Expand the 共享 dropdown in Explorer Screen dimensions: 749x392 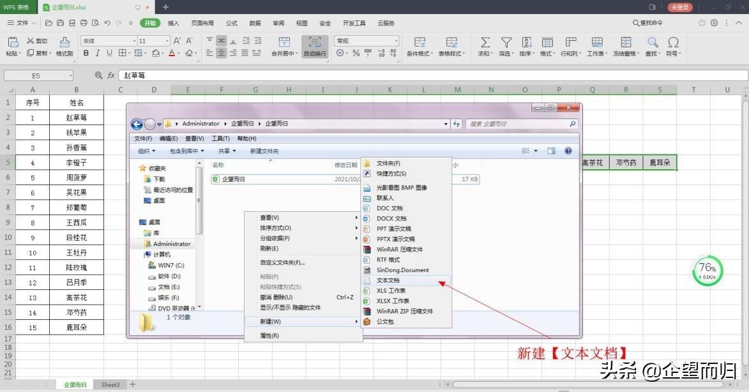[x=227, y=151]
